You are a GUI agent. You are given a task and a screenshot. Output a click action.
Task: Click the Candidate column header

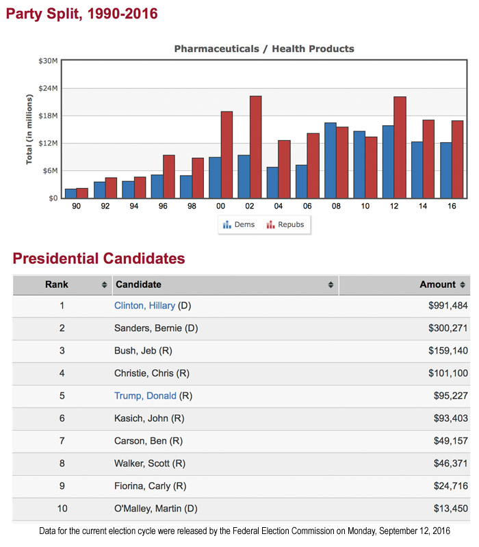[x=139, y=284]
